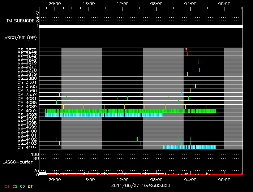Select the OS_3532 row label
Image resolution: width=253 pixels, height=192 pixels.
click(x=27, y=95)
